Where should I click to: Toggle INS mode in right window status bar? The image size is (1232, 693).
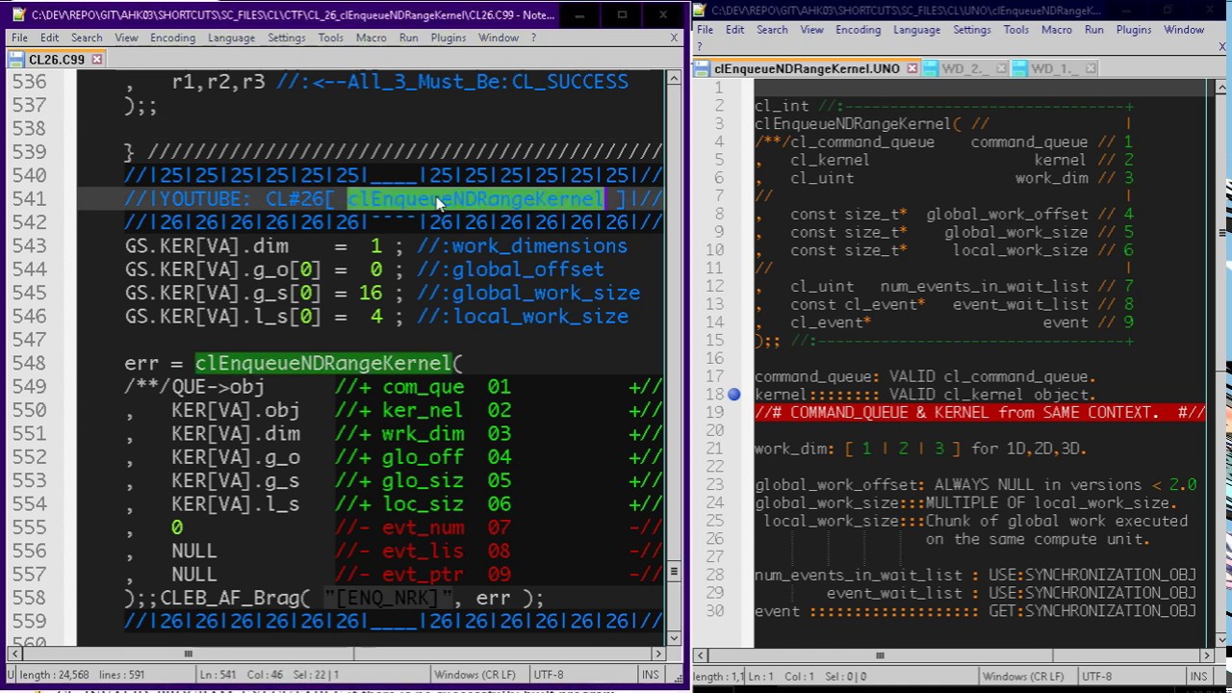pos(1198,677)
